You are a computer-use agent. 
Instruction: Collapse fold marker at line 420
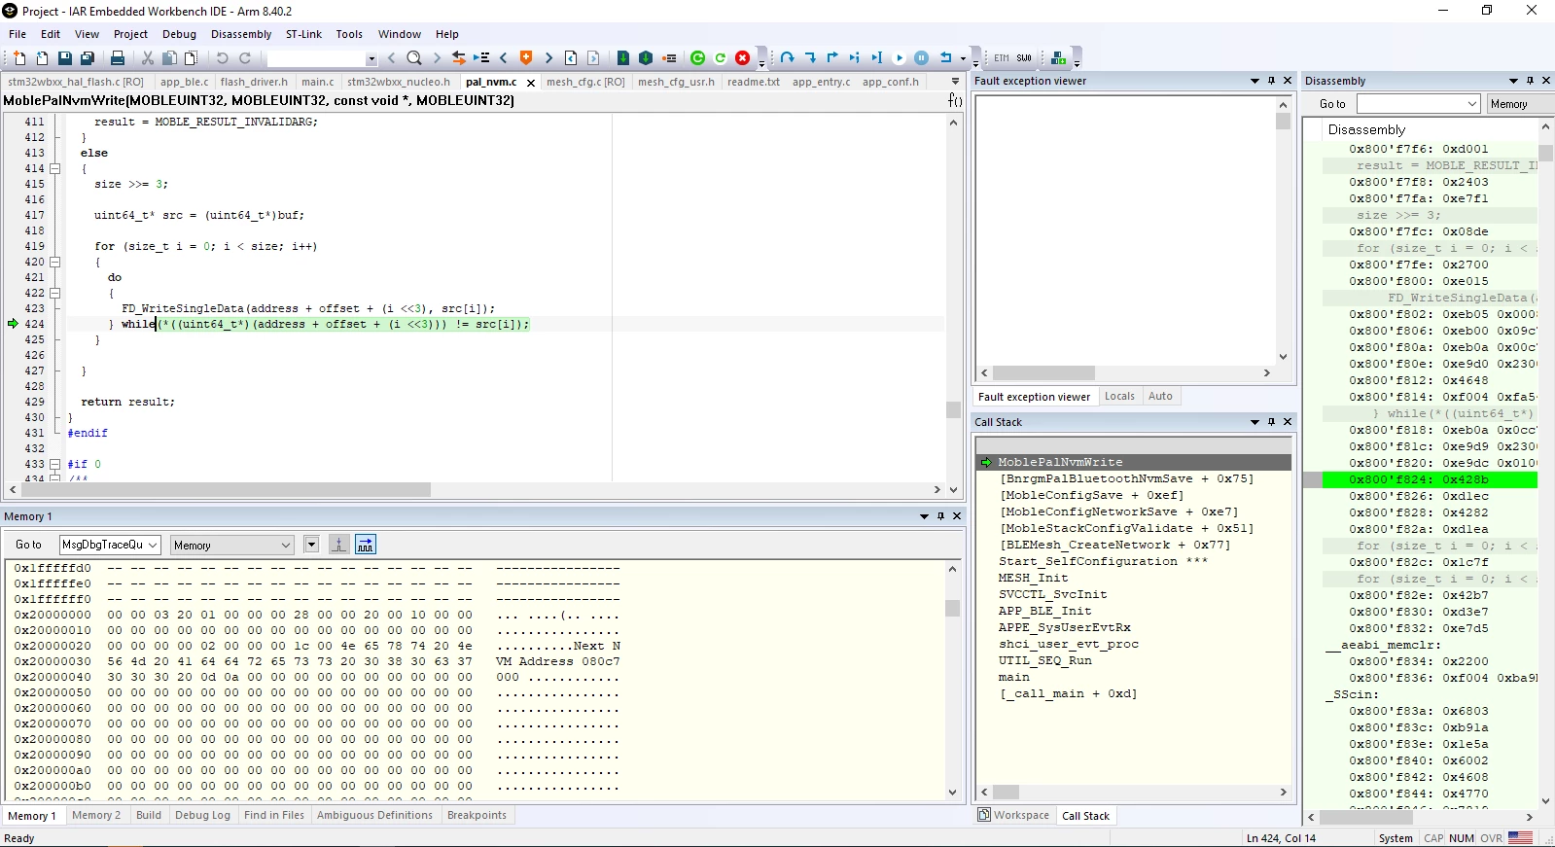coord(55,262)
